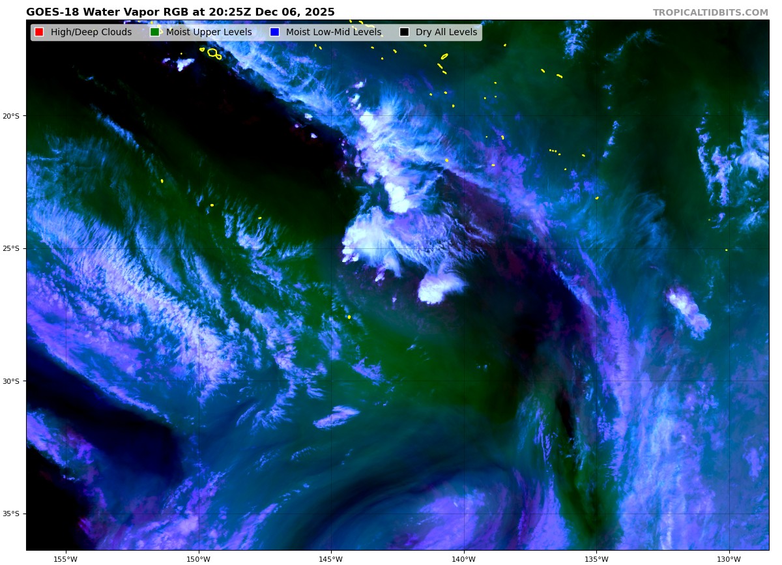The width and height of the screenshot is (782, 565).
Task: Click the 145°W longitude axis label
Action: [331, 558]
